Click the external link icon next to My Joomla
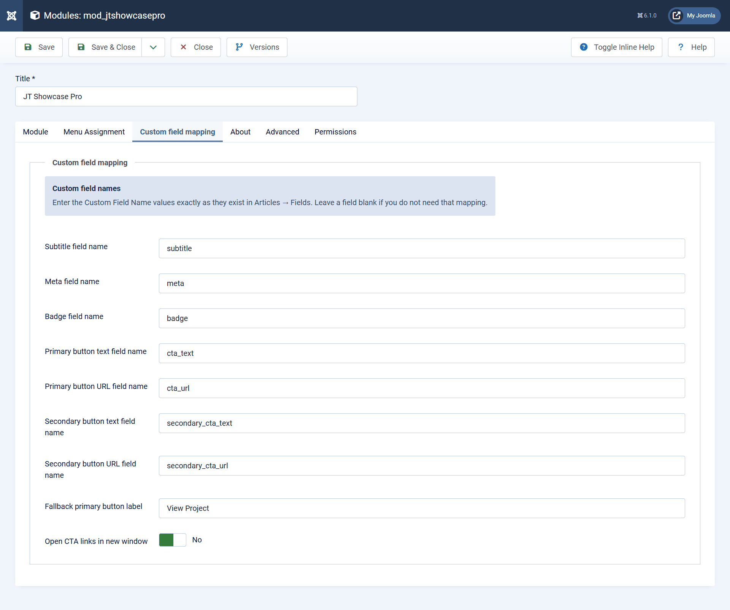This screenshot has height=610, width=730. (x=677, y=16)
